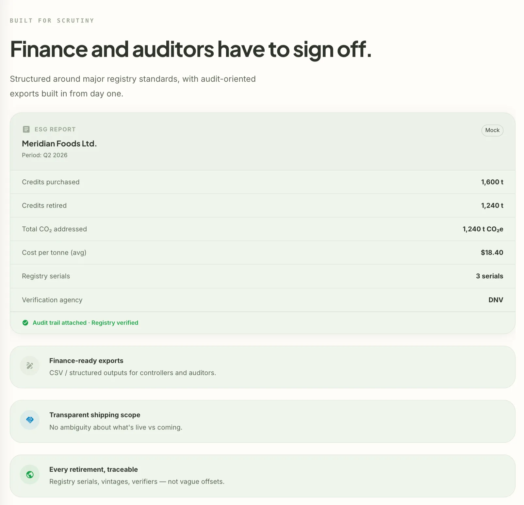The image size is (524, 505).
Task: Click the Mock badge
Action: click(x=492, y=130)
